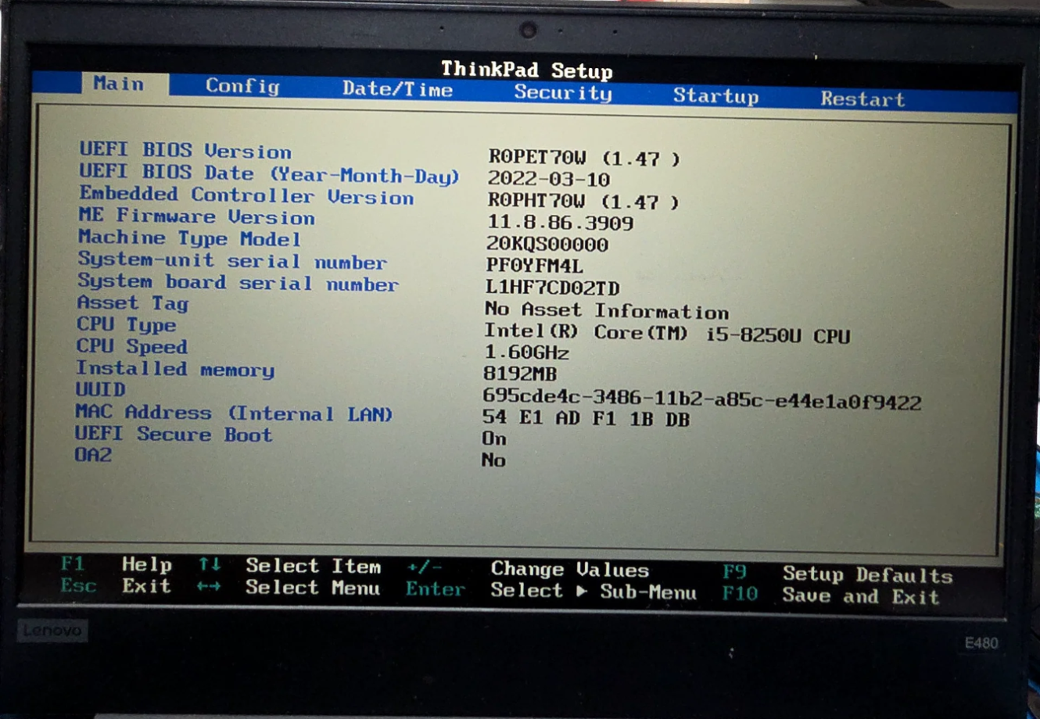
Task: Select the OA2 label
Action: click(x=93, y=454)
